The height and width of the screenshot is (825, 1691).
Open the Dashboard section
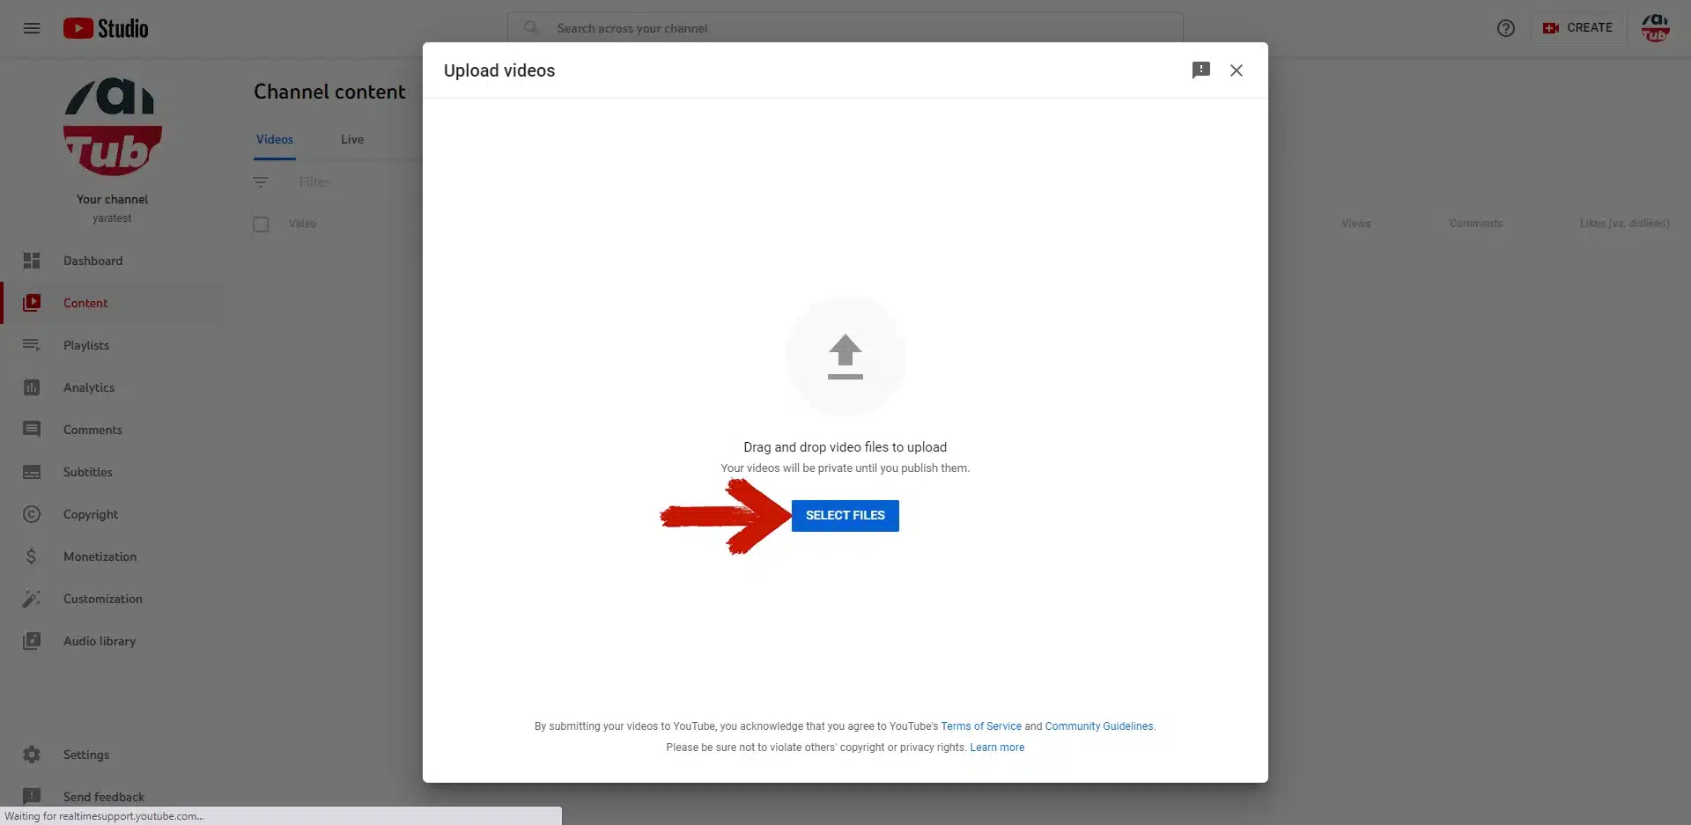point(92,261)
